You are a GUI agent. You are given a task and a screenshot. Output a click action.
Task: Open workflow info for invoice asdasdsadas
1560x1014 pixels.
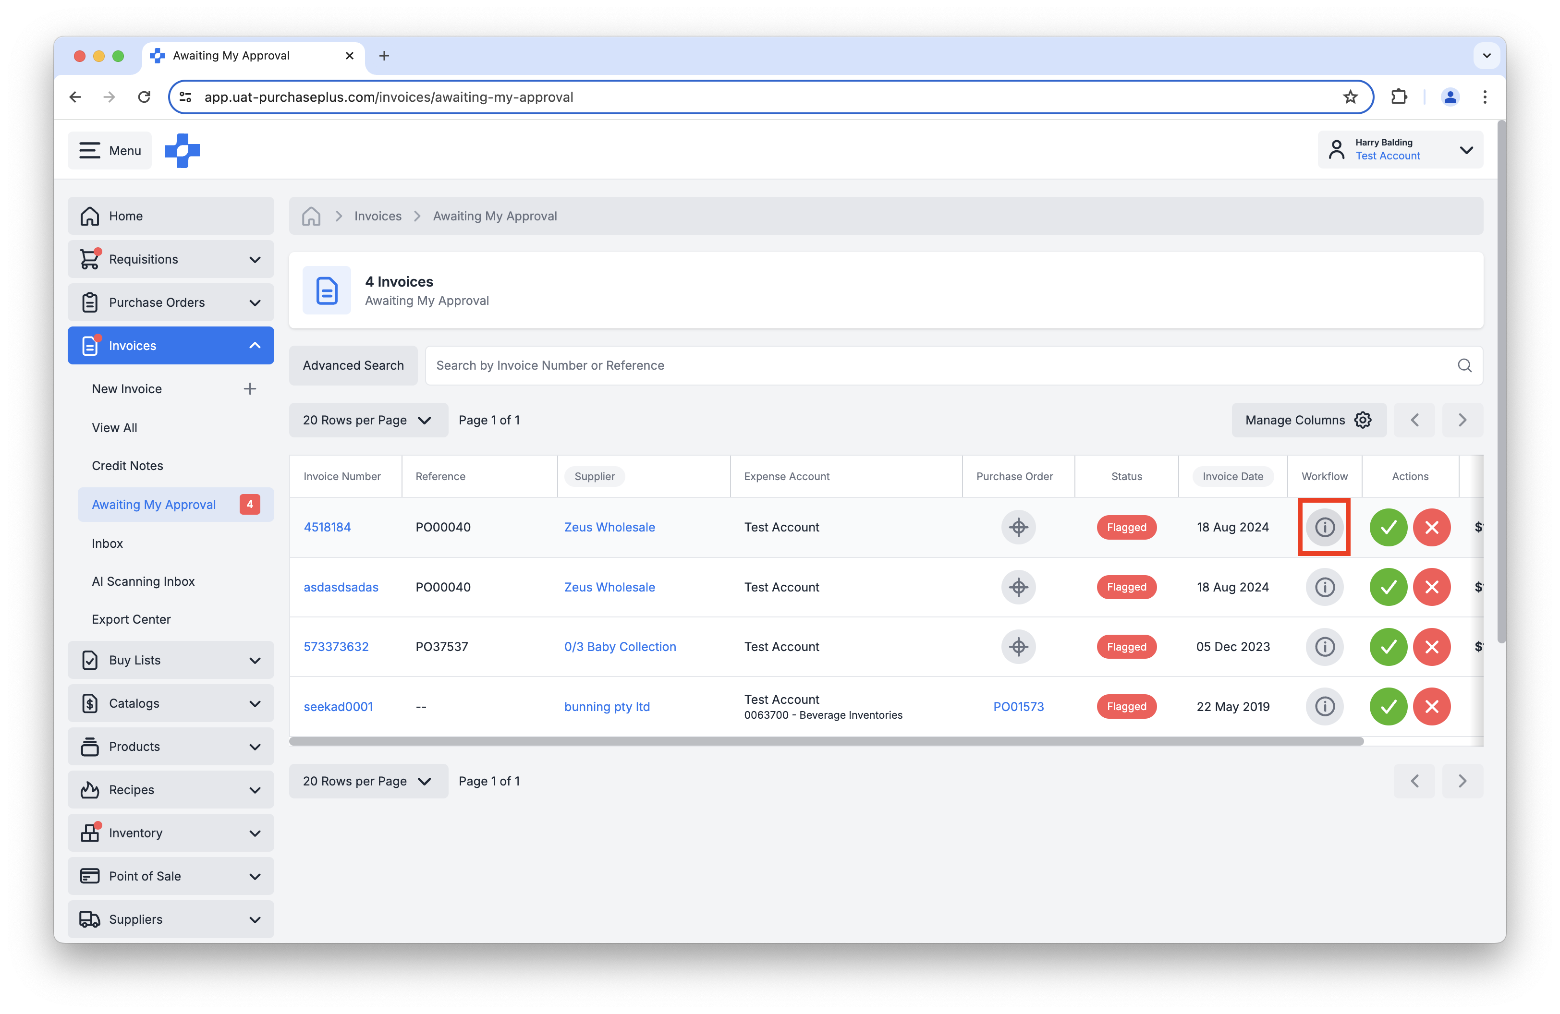(x=1324, y=587)
